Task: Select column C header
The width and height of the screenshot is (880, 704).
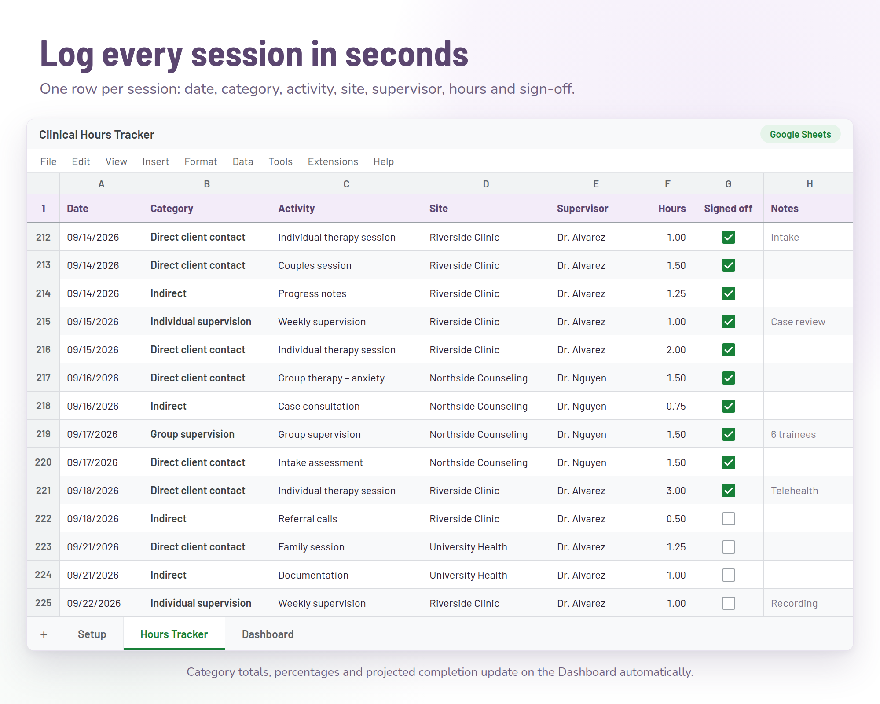Action: [x=346, y=184]
